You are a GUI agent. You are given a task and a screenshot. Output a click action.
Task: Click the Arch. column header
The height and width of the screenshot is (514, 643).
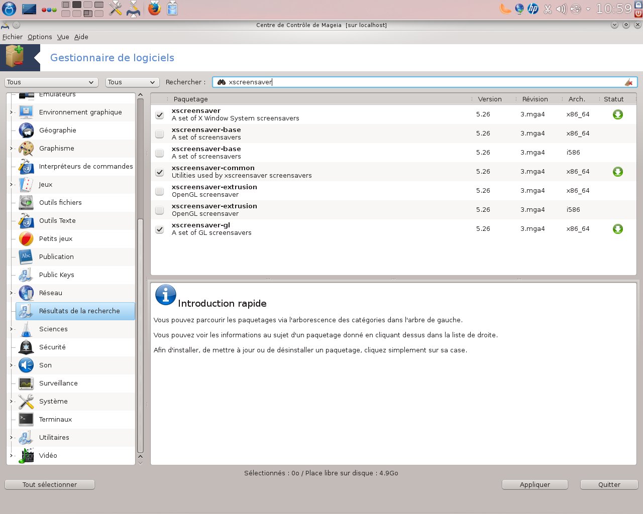(x=577, y=99)
